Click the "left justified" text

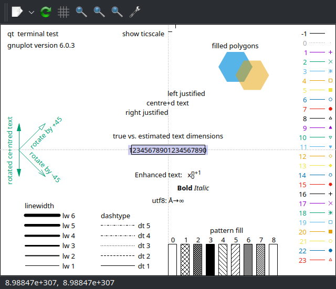[186, 93]
